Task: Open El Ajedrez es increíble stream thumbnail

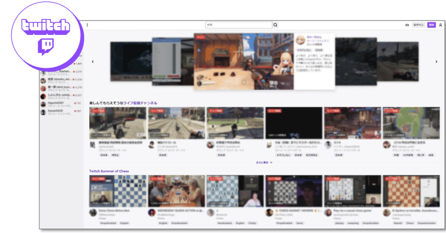Action: (411, 191)
